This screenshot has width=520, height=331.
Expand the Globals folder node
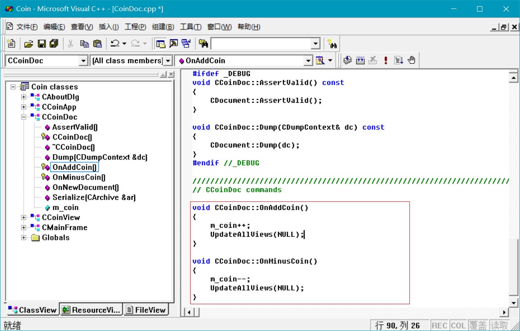(x=24, y=237)
